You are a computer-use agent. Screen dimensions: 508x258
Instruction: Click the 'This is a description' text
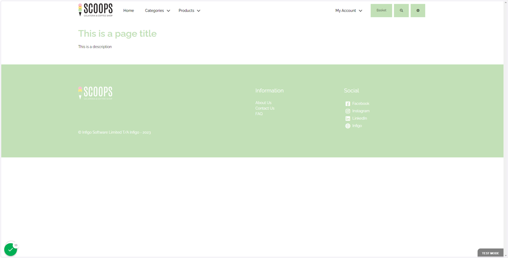(95, 47)
